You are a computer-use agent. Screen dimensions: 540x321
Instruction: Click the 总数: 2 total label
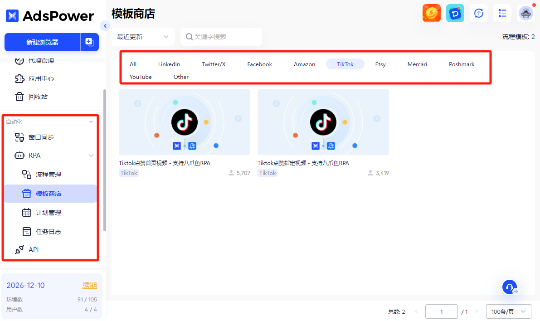click(396, 311)
